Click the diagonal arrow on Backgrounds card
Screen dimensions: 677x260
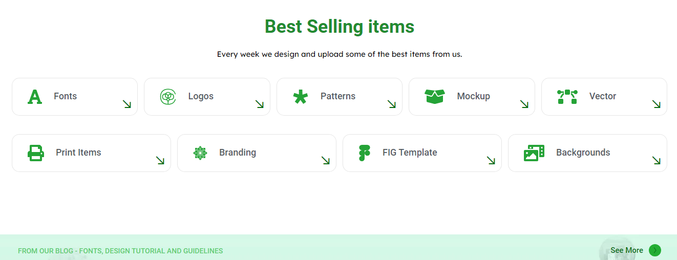[657, 160]
